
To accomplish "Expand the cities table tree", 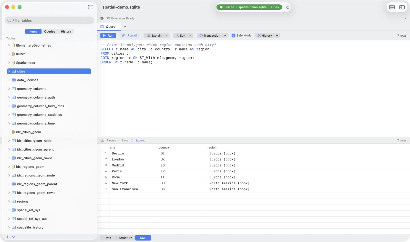I will click(9, 71).
